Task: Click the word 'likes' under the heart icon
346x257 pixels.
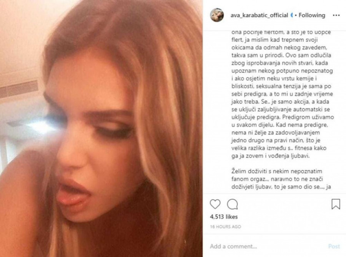Action: tap(231, 217)
